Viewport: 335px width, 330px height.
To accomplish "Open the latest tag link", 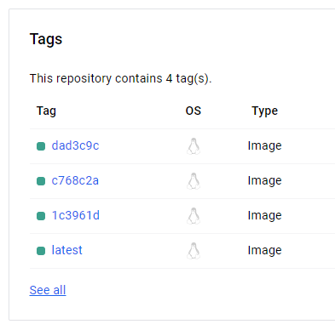I will coord(66,250).
